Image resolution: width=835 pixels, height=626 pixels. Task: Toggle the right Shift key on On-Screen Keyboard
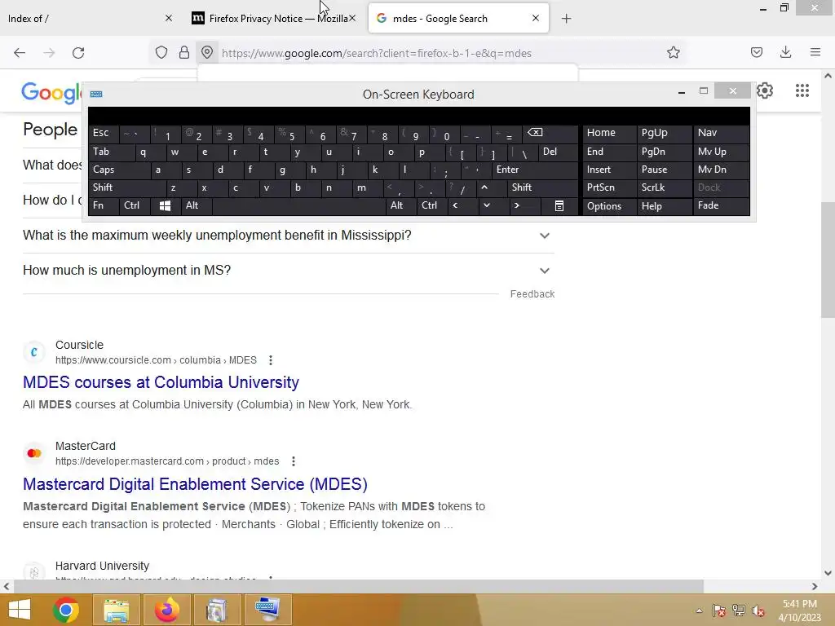pos(542,187)
